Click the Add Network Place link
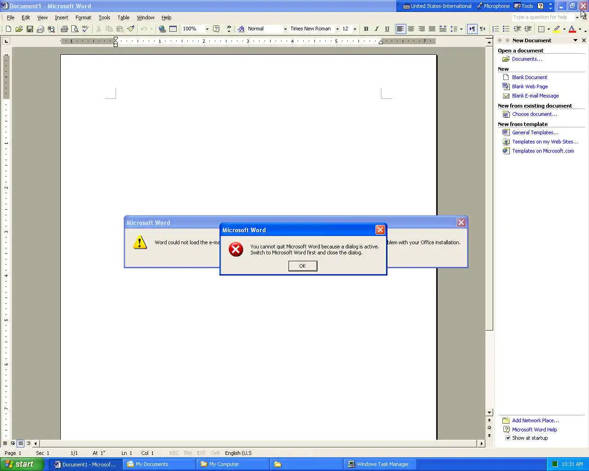The height and width of the screenshot is (471, 589). tap(536, 420)
